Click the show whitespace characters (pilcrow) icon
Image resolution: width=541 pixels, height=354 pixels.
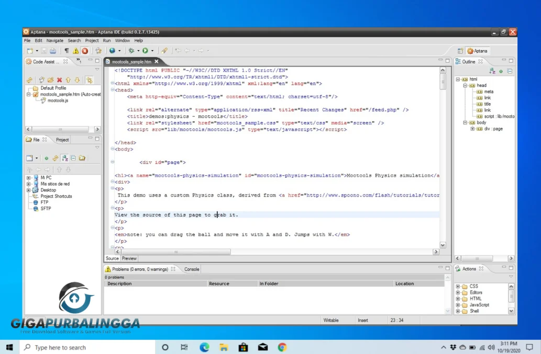click(x=67, y=51)
